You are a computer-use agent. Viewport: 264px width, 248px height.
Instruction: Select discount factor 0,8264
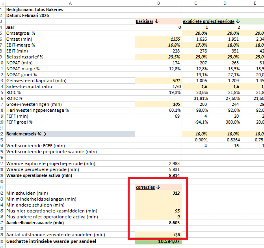225,140
